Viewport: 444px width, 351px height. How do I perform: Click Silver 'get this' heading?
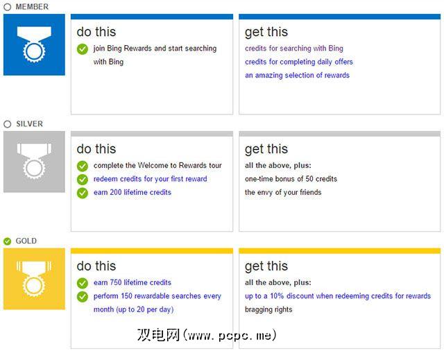pos(266,149)
